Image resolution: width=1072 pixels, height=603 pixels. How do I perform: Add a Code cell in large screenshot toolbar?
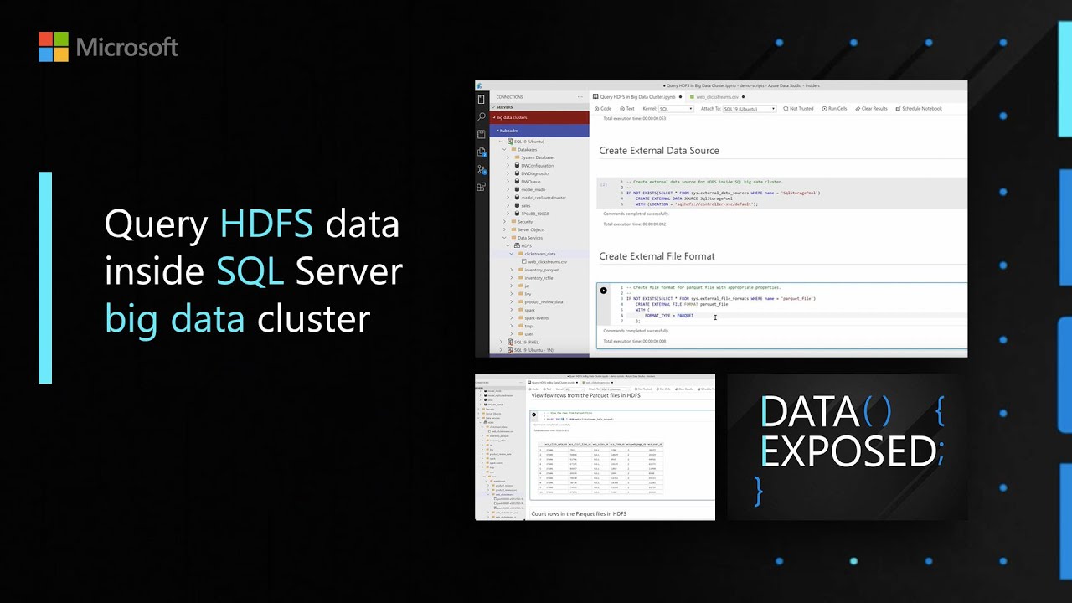point(603,109)
